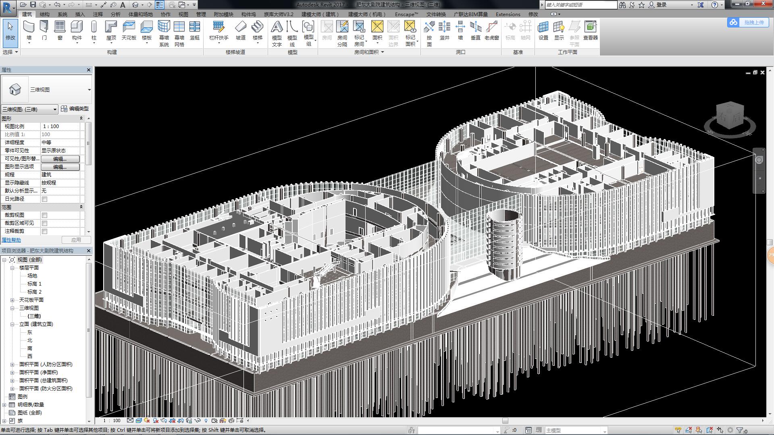This screenshot has width=774, height=435.
Task: Select the Ceiling (天花板) tool
Action: [x=129, y=31]
